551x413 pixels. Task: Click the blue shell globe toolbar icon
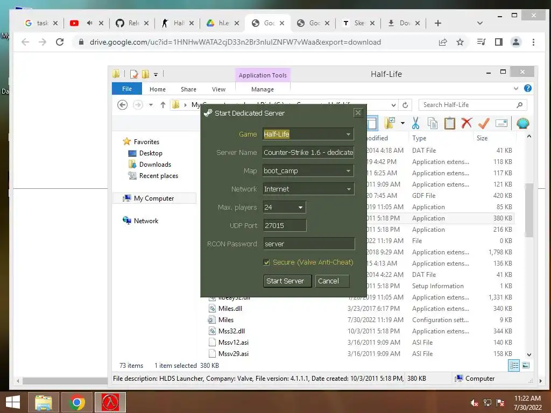click(x=523, y=123)
